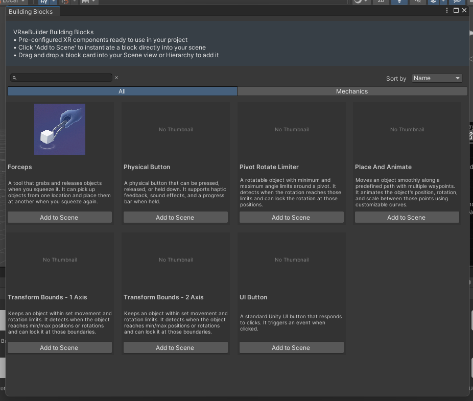Viewport: 473px width, 401px height.
Task: Click the Transform Bounds - 1 Axis description
Action: [x=60, y=322]
